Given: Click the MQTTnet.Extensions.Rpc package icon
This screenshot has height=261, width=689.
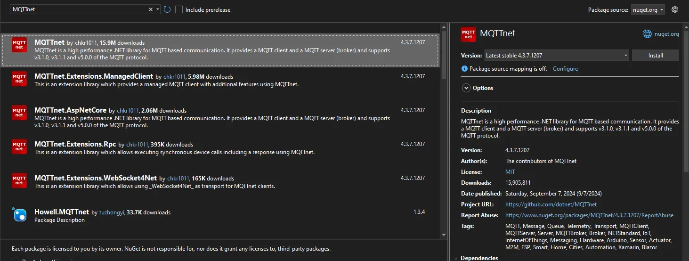Looking at the screenshot, I should pyautogui.click(x=19, y=147).
